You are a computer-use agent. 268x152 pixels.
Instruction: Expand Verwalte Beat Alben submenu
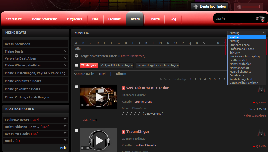click(x=65, y=58)
